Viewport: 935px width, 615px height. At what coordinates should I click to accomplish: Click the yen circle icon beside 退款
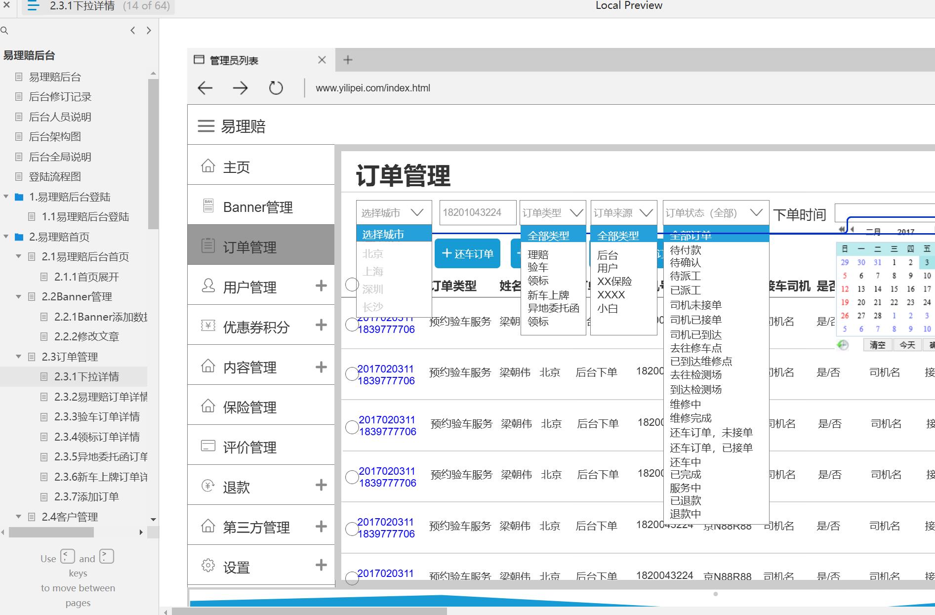pos(208,486)
